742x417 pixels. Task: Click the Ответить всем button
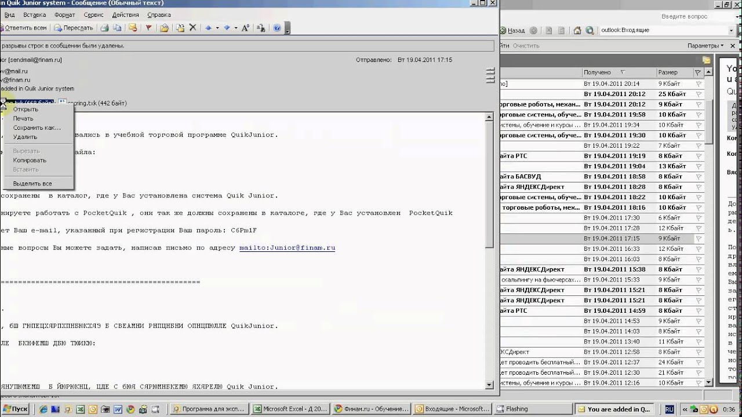pyautogui.click(x=24, y=28)
